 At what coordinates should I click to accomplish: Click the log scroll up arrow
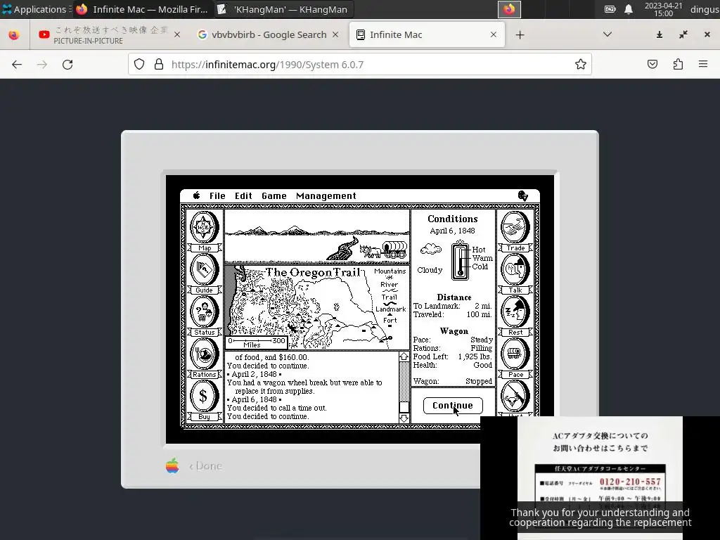click(x=404, y=356)
